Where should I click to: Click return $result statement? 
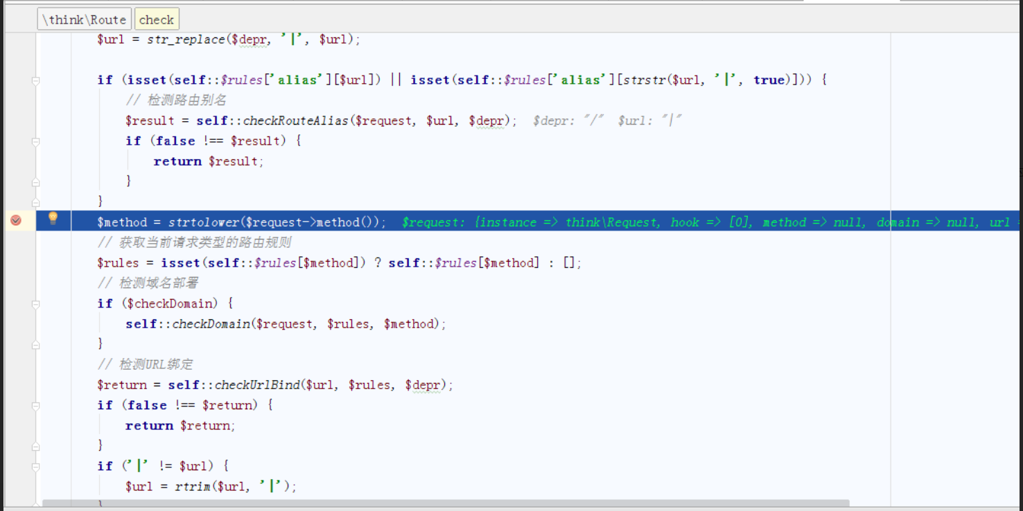pos(209,161)
